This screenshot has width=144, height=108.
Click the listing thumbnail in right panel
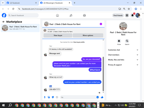(x=123, y=26)
